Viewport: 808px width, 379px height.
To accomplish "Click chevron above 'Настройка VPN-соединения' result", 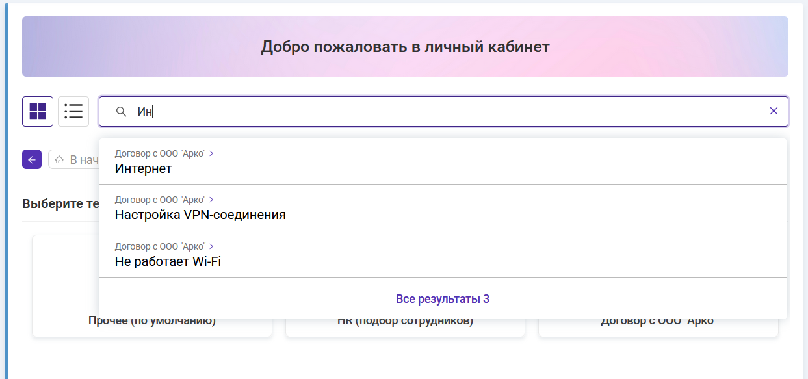I will pyautogui.click(x=212, y=200).
